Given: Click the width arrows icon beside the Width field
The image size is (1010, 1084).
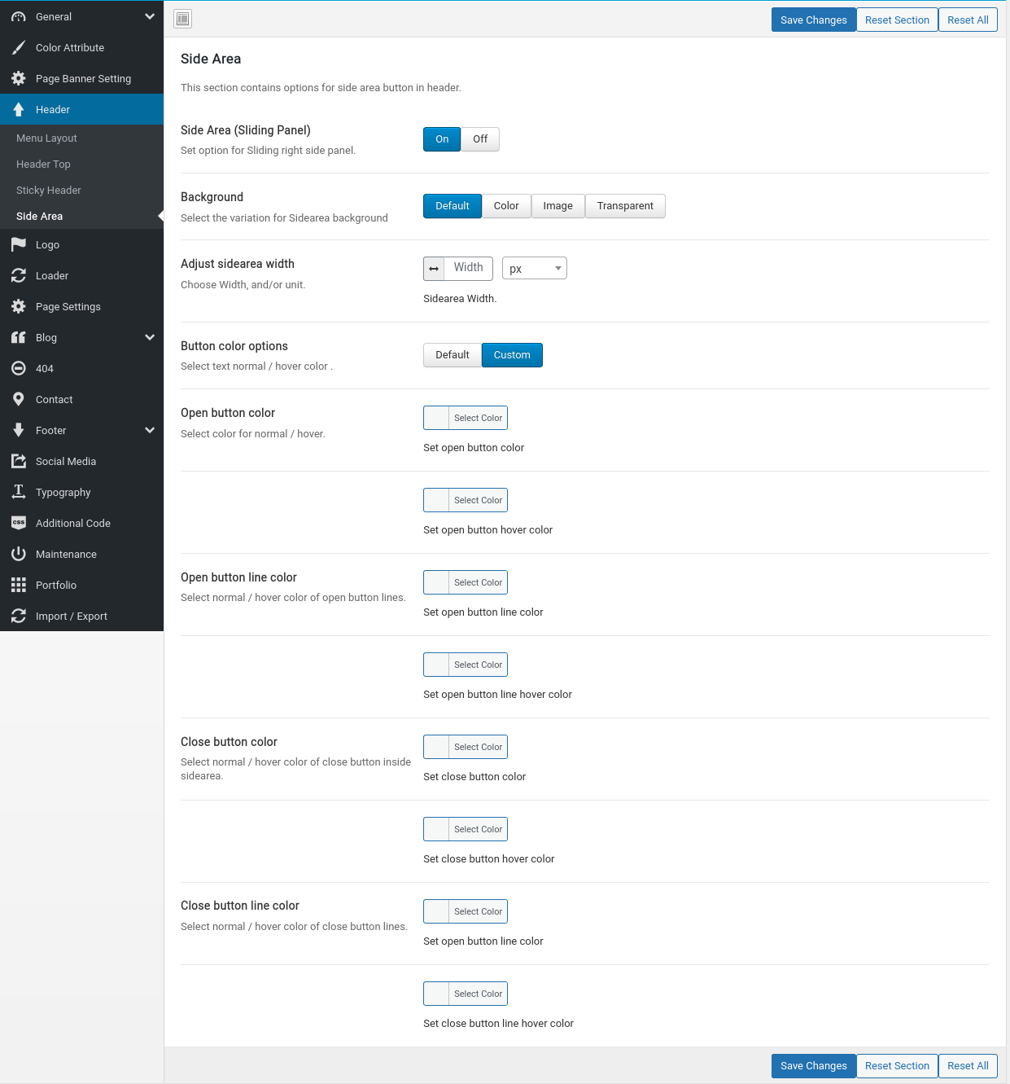Looking at the screenshot, I should [x=434, y=268].
